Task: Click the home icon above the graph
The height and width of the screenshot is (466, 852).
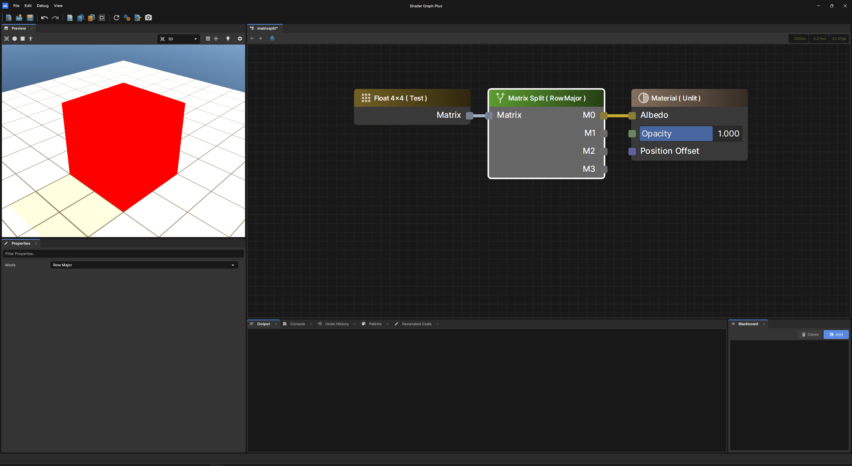Action: point(272,38)
